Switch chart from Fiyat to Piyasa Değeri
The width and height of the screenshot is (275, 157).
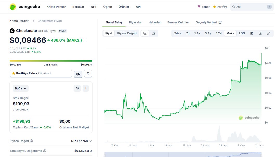click(127, 33)
